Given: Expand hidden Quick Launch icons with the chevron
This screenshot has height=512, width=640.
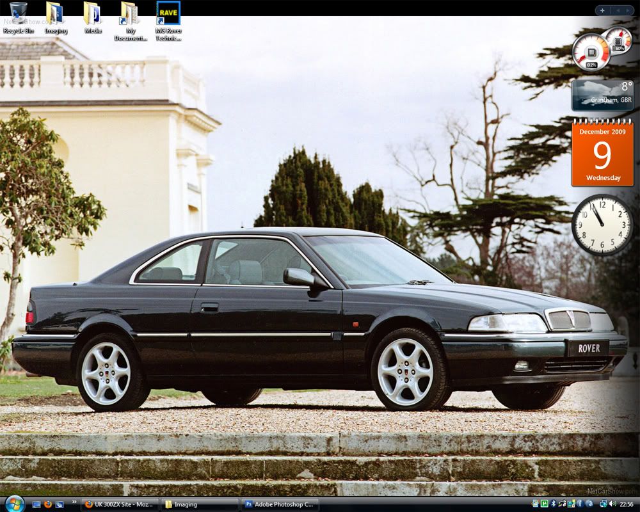Looking at the screenshot, I should 74,502.
